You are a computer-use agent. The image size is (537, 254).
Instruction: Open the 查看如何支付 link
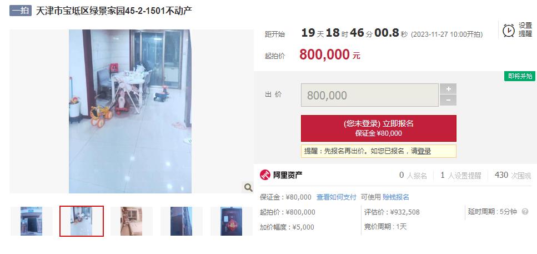point(337,197)
